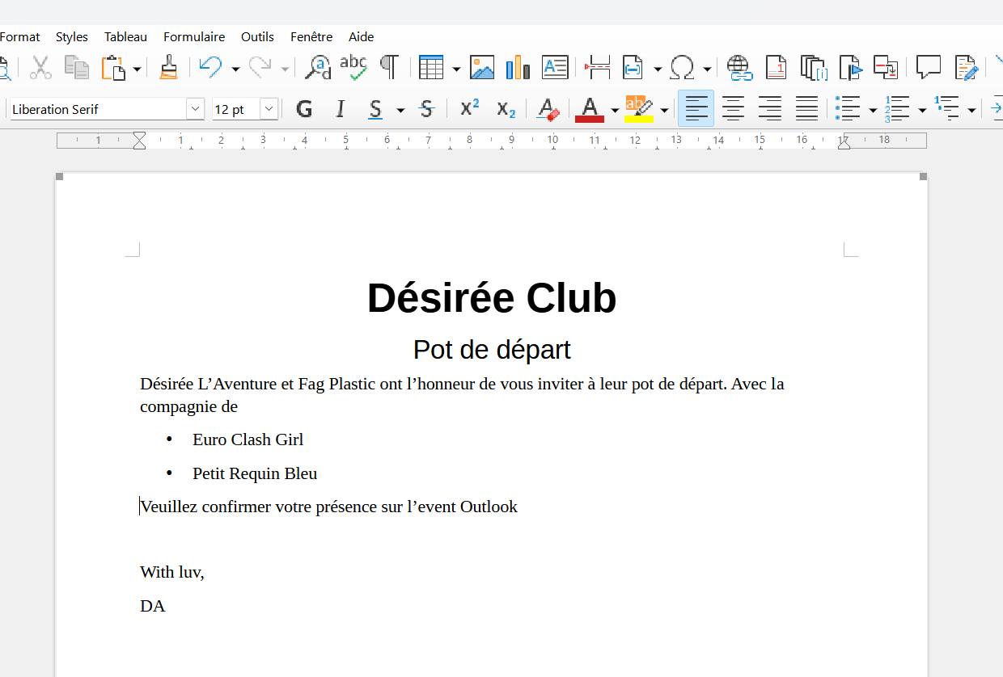Open the Fenêtre menu
Viewport: 1003px width, 677px height.
311,36
